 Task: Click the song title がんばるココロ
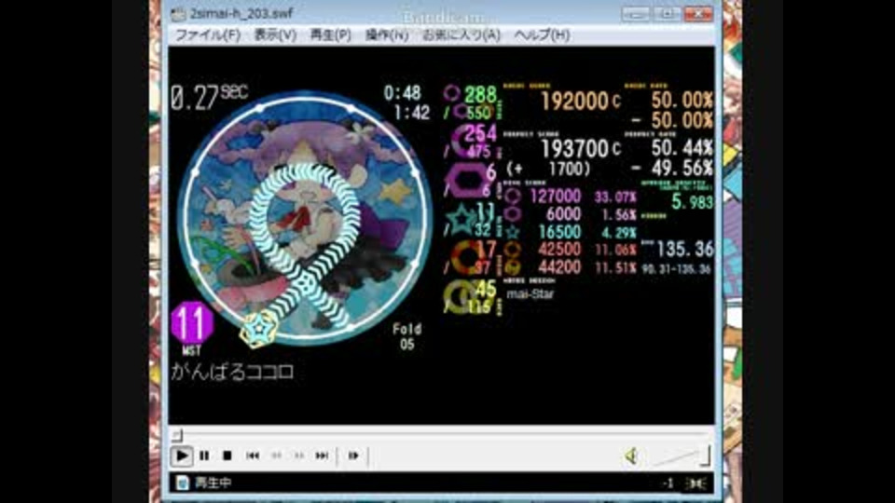(232, 373)
